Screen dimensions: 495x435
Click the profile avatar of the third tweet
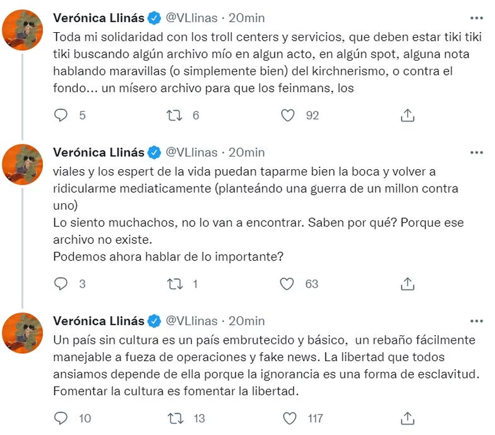pos(23,333)
